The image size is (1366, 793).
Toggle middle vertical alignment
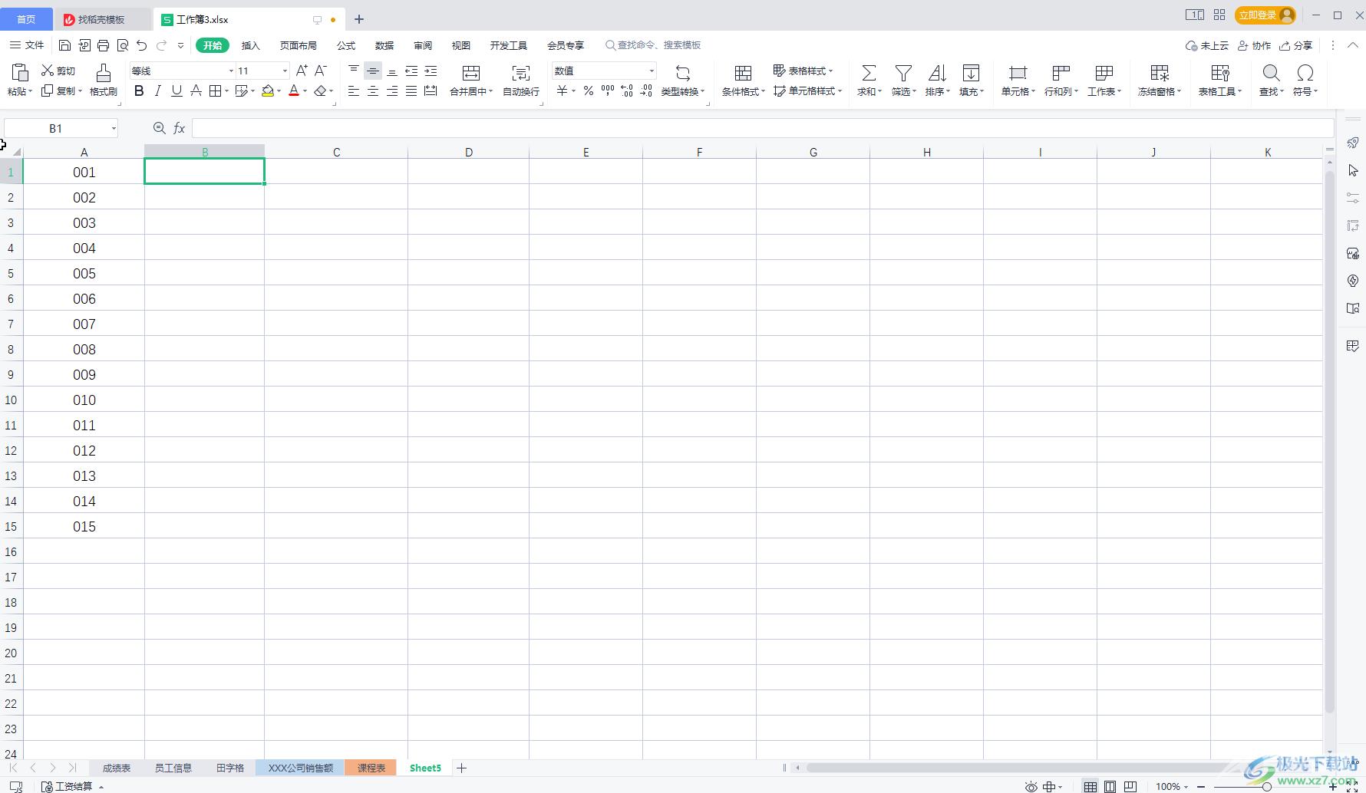click(x=373, y=71)
